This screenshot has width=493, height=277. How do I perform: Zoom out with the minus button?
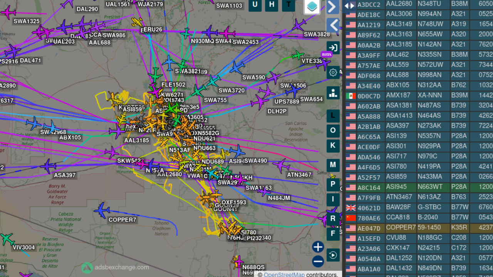pos(318,262)
